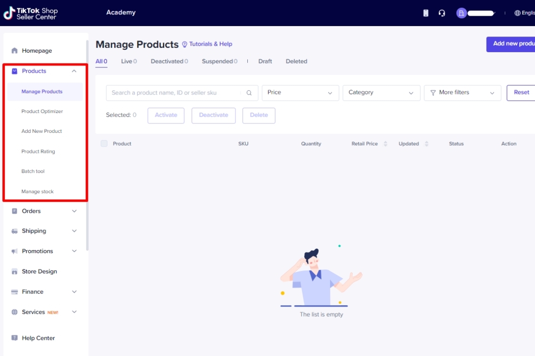This screenshot has height=356, width=535.
Task: Click the product search input field
Action: 182,93
